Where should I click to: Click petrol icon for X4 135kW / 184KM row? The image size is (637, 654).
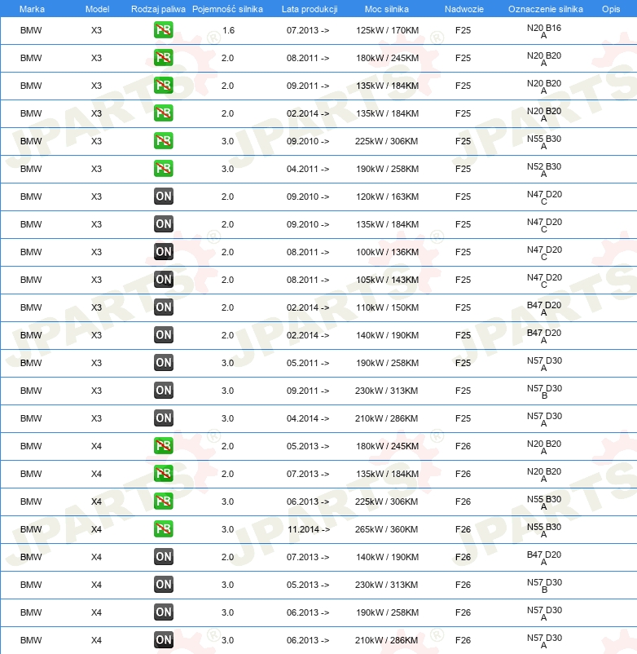(x=163, y=474)
